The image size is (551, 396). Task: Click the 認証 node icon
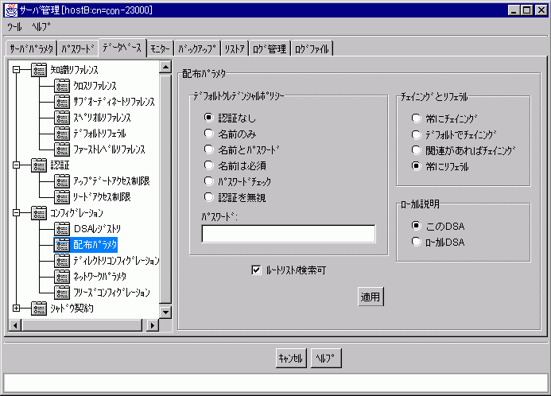tap(39, 165)
